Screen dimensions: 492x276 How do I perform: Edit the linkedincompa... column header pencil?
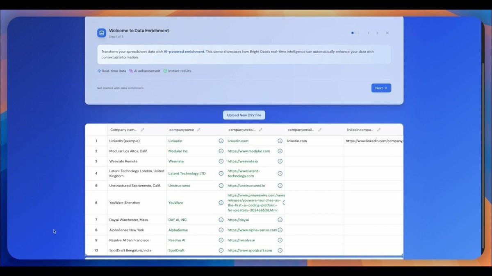pyautogui.click(x=379, y=130)
